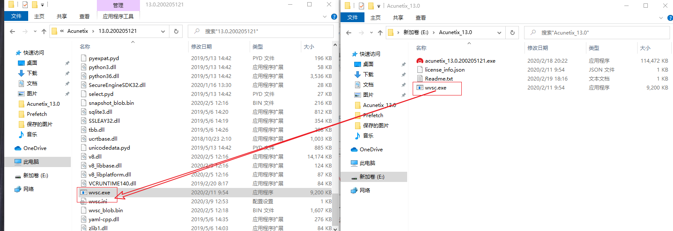Go up one folder in Acunetix_13.0 window

coord(380,32)
